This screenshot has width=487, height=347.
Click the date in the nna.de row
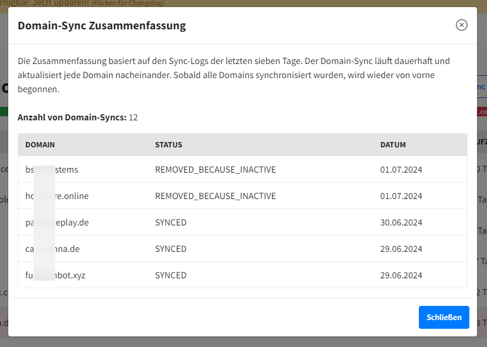pos(401,249)
